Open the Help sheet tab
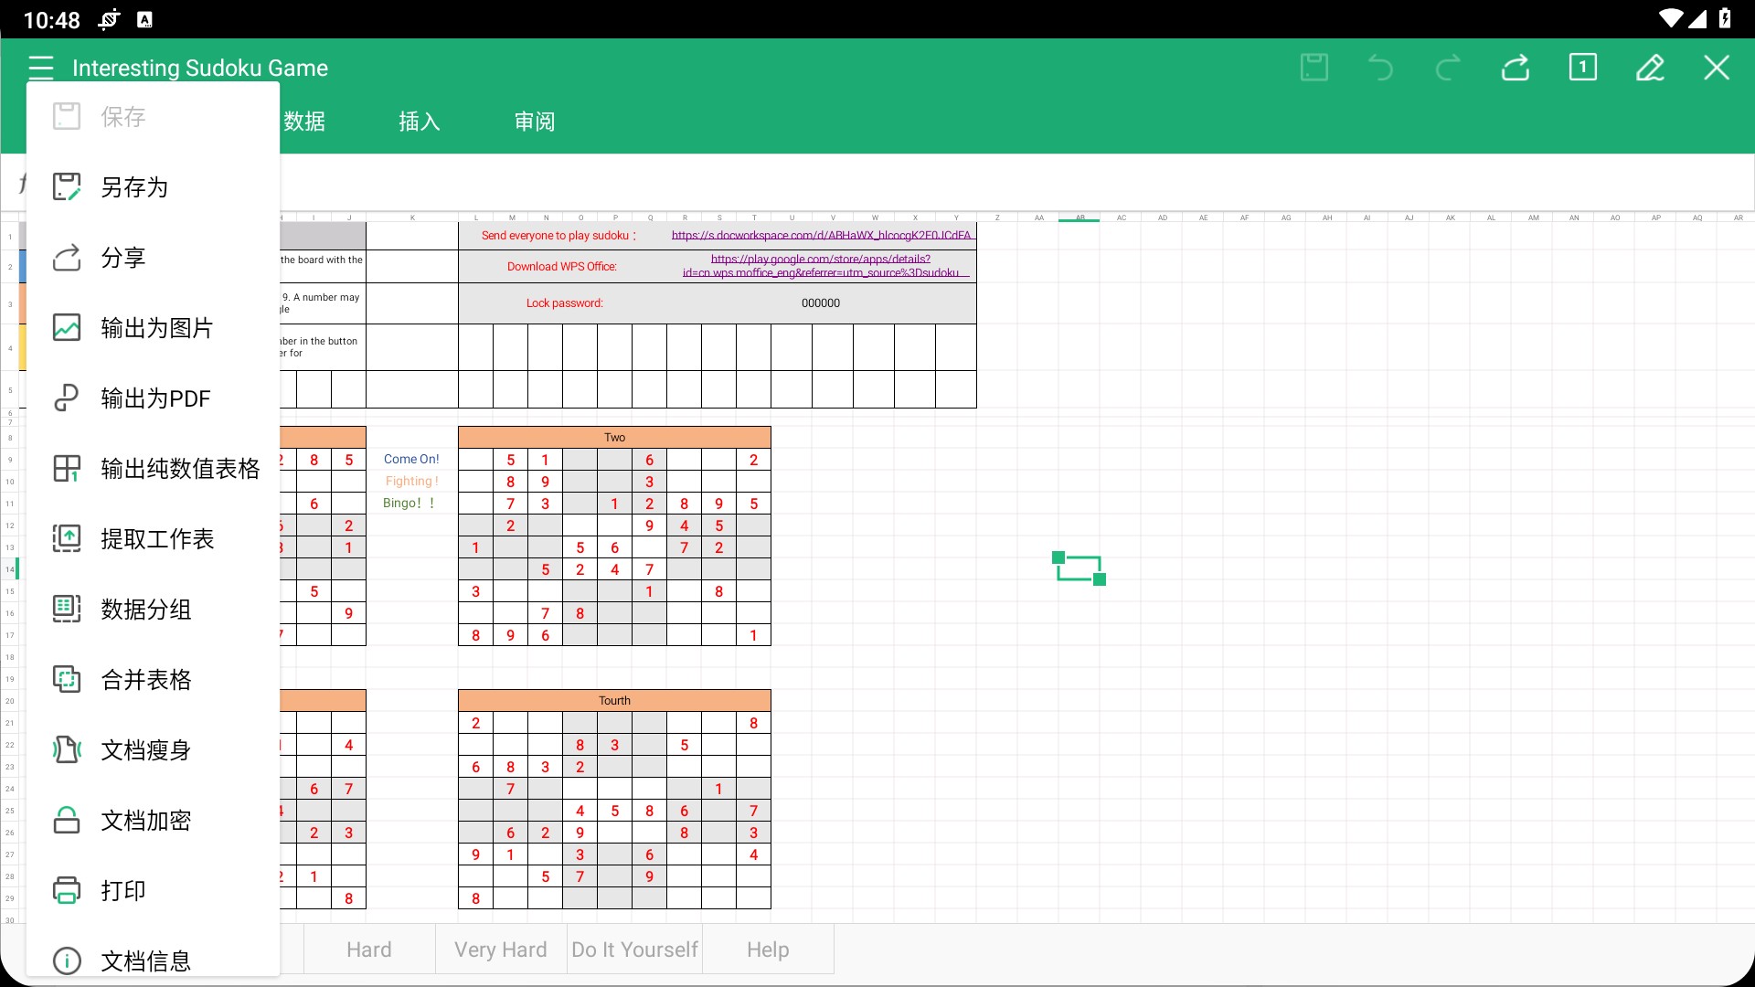The width and height of the screenshot is (1755, 987). [x=768, y=950]
